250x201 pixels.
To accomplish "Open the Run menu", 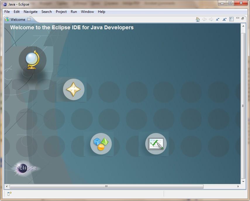I will click(74, 12).
